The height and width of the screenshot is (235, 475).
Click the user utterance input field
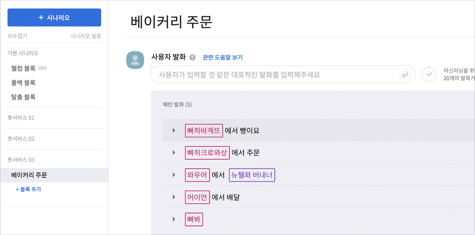(275, 75)
